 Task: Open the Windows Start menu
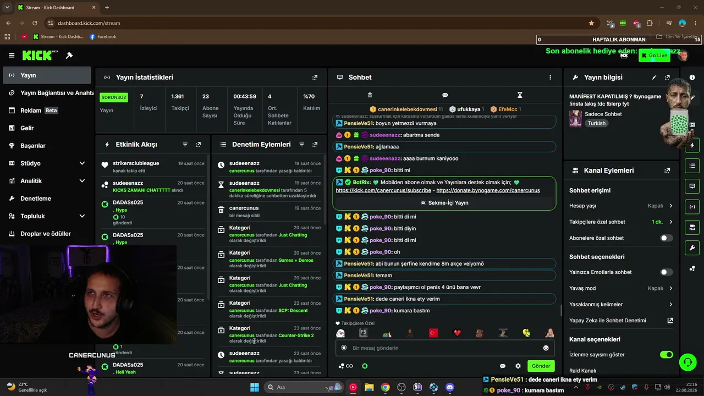pos(255,387)
